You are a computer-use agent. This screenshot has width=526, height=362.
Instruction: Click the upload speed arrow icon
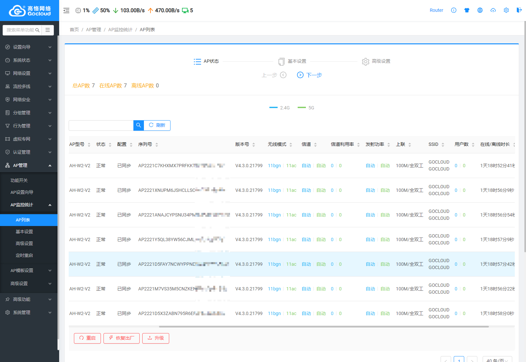(x=150, y=11)
